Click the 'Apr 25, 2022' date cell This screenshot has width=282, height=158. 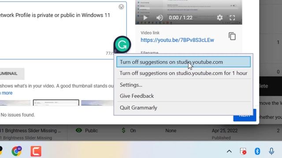(225, 131)
